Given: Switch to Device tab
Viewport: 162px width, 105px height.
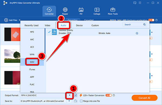Looking at the screenshot, I should pos(79,25).
